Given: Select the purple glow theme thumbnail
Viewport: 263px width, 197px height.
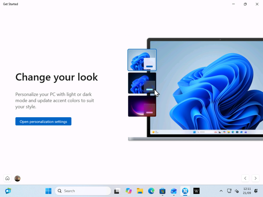Looking at the screenshot, I should point(142,106).
